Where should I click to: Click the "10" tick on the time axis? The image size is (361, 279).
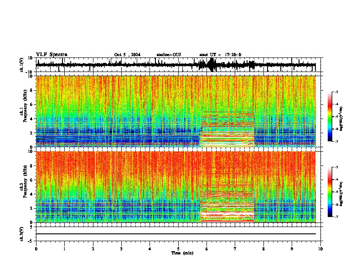(x=320, y=249)
